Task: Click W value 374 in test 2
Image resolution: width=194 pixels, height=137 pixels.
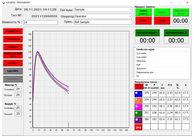Action: [x=147, y=100]
